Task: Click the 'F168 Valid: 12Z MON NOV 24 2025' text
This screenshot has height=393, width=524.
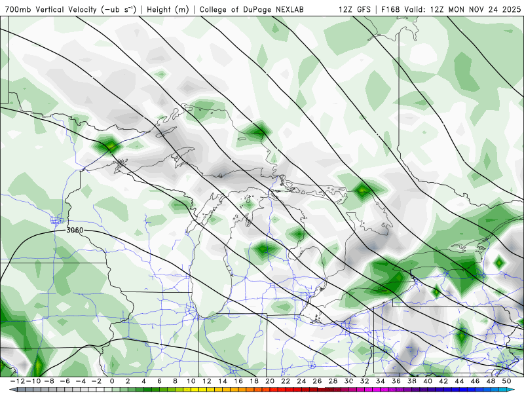Action: tap(451, 10)
